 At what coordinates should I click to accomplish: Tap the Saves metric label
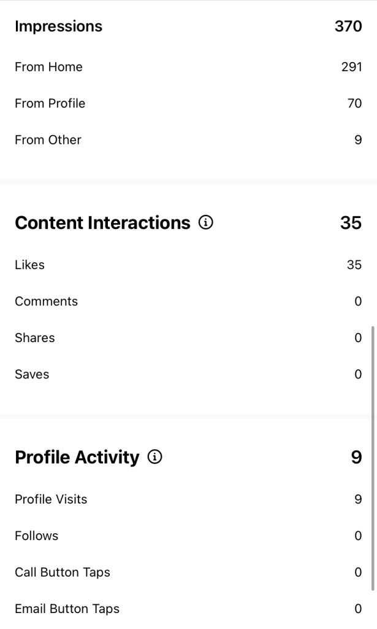pos(32,374)
